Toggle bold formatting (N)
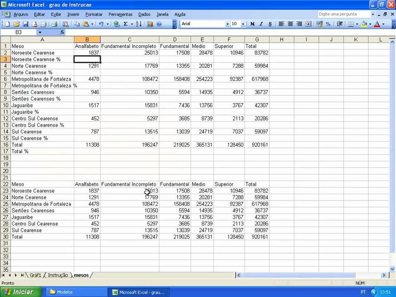Viewport: 396px width, 297px height. [x=252, y=24]
